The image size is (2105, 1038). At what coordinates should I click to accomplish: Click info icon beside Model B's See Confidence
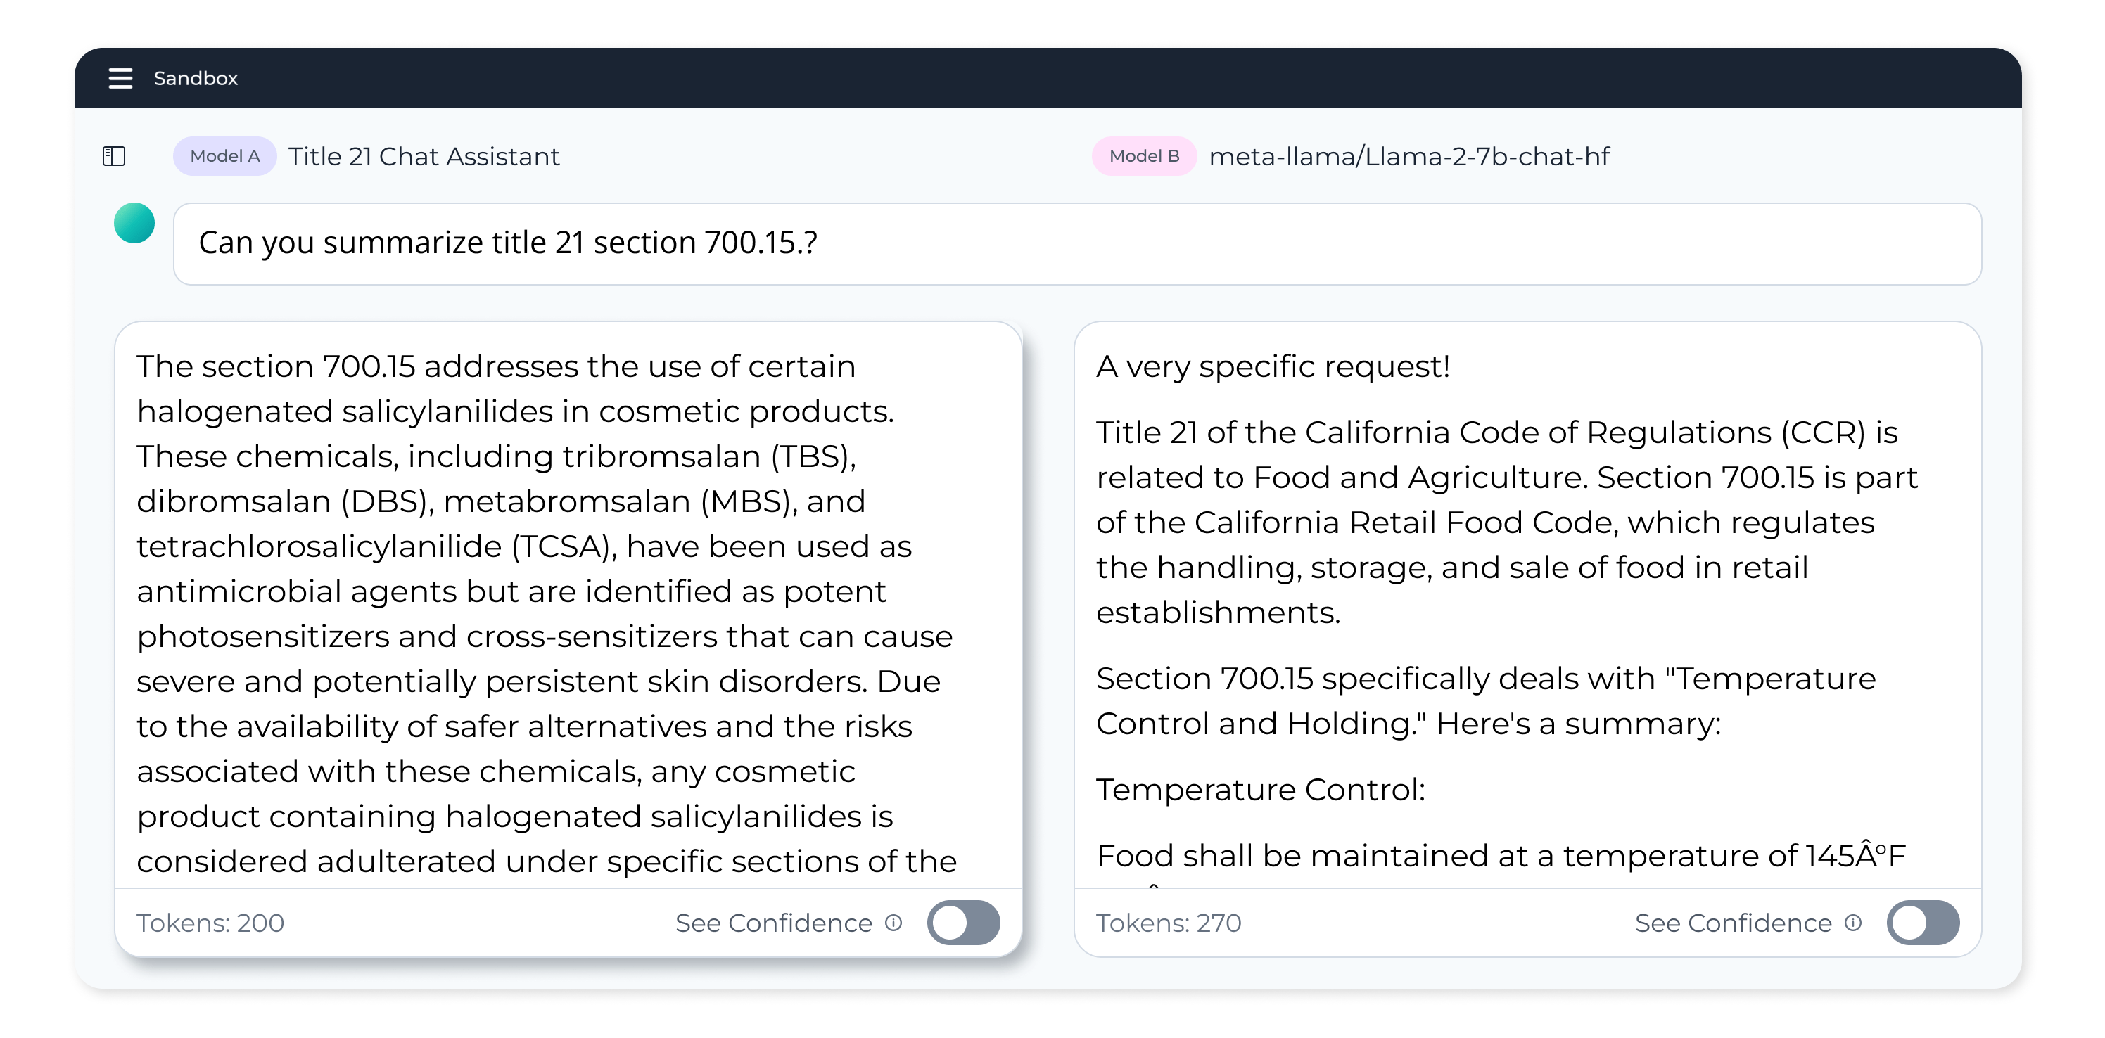click(1853, 922)
